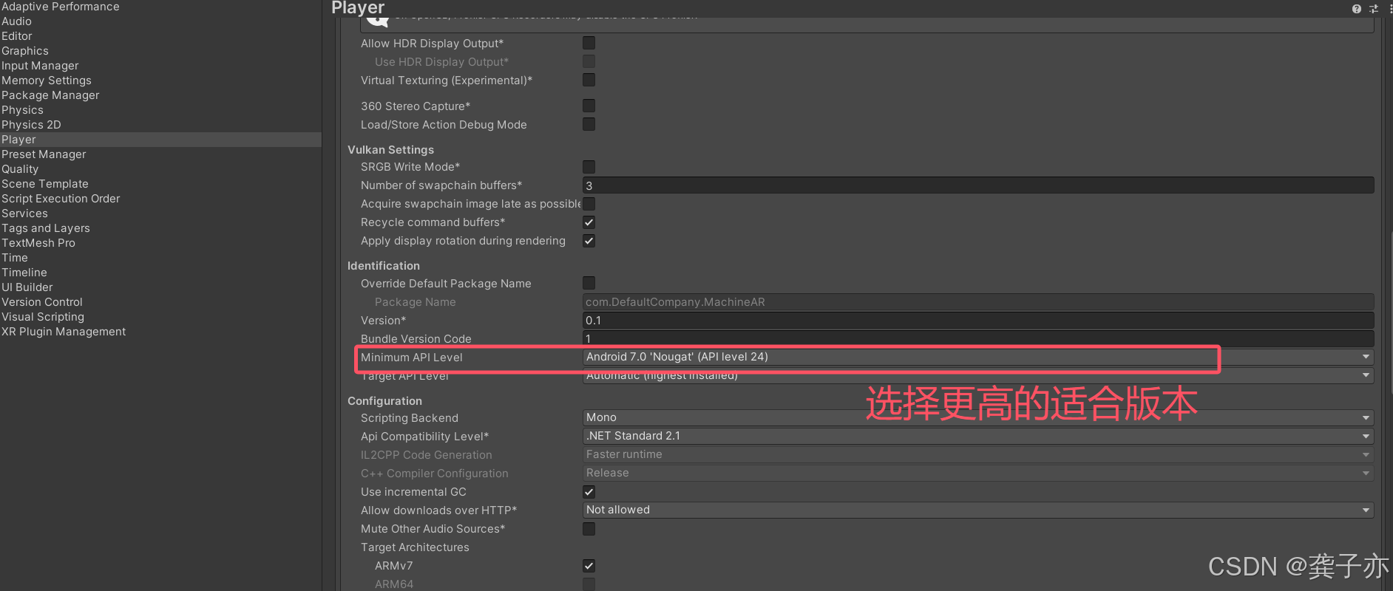The width and height of the screenshot is (1393, 591).
Task: Click the Identification section header
Action: coord(384,266)
